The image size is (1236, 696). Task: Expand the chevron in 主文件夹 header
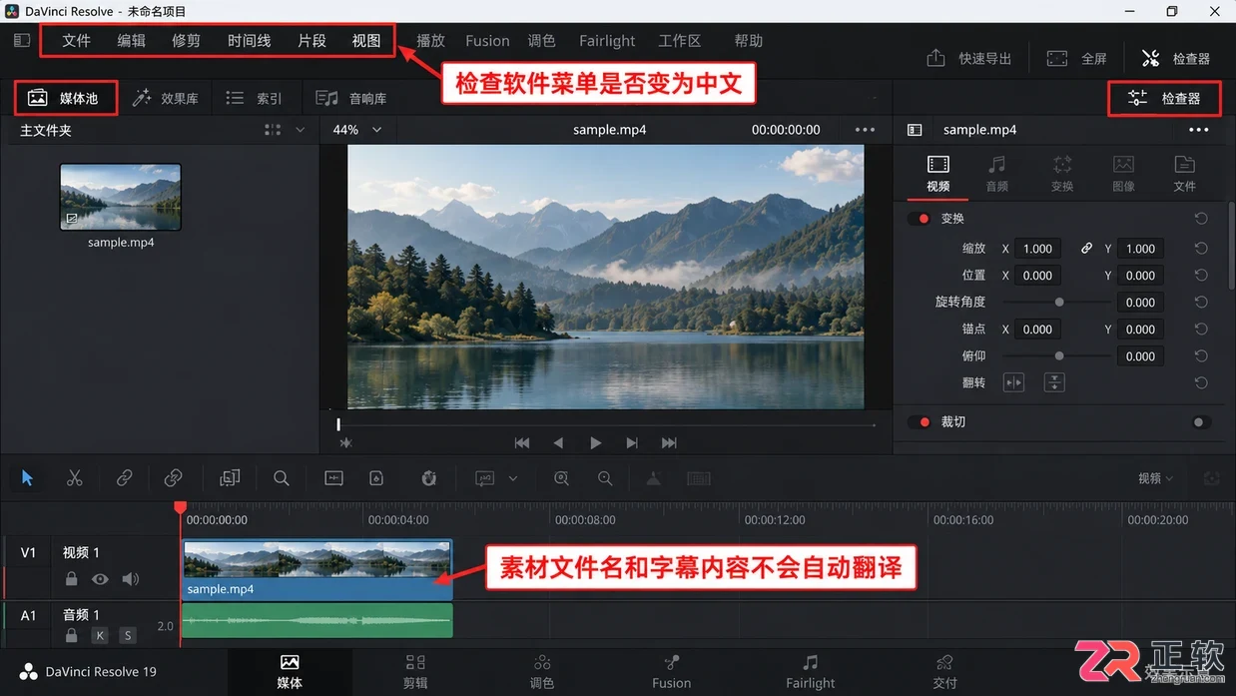(300, 130)
